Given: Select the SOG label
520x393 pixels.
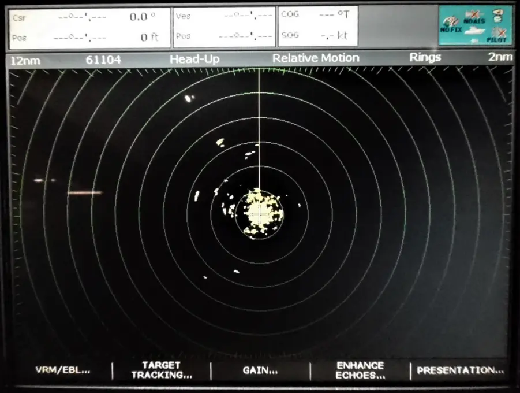Looking at the screenshot, I should 290,35.
